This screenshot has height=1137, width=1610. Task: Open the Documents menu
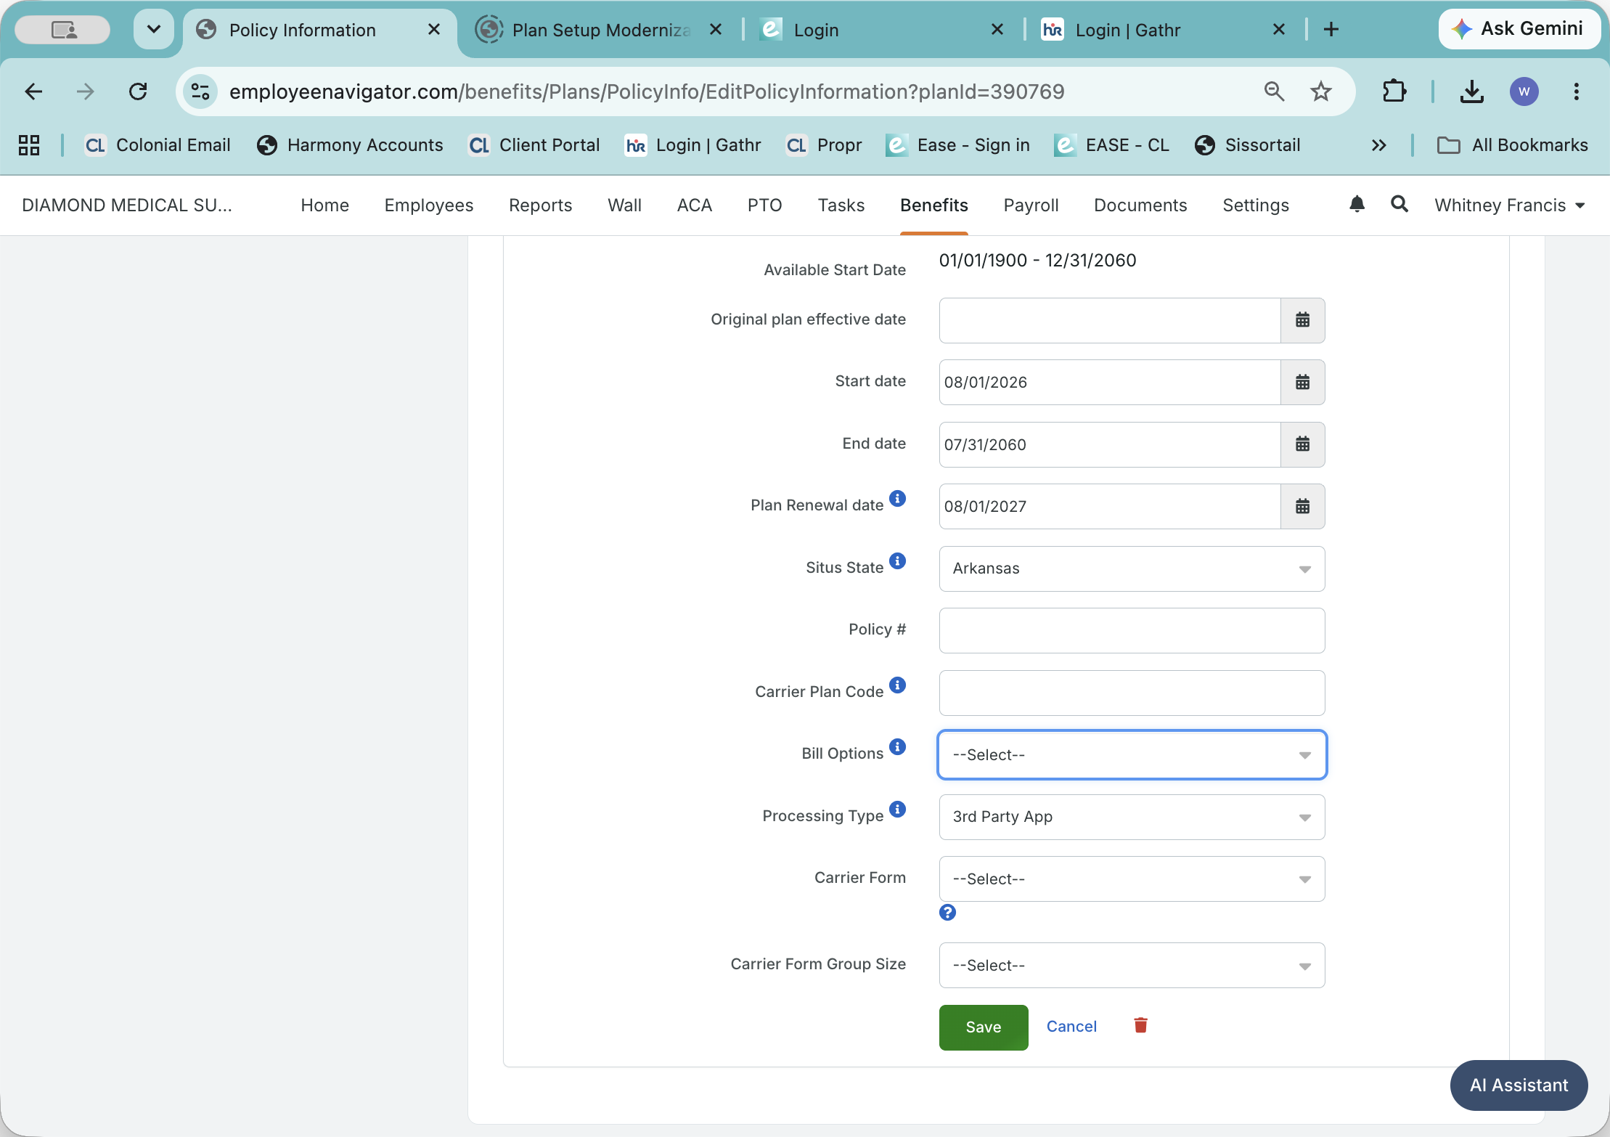[x=1140, y=205]
